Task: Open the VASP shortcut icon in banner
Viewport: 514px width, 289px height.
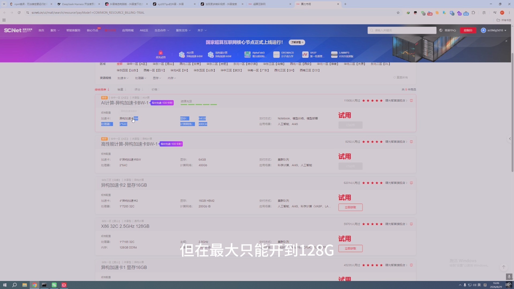Action: (x=305, y=55)
